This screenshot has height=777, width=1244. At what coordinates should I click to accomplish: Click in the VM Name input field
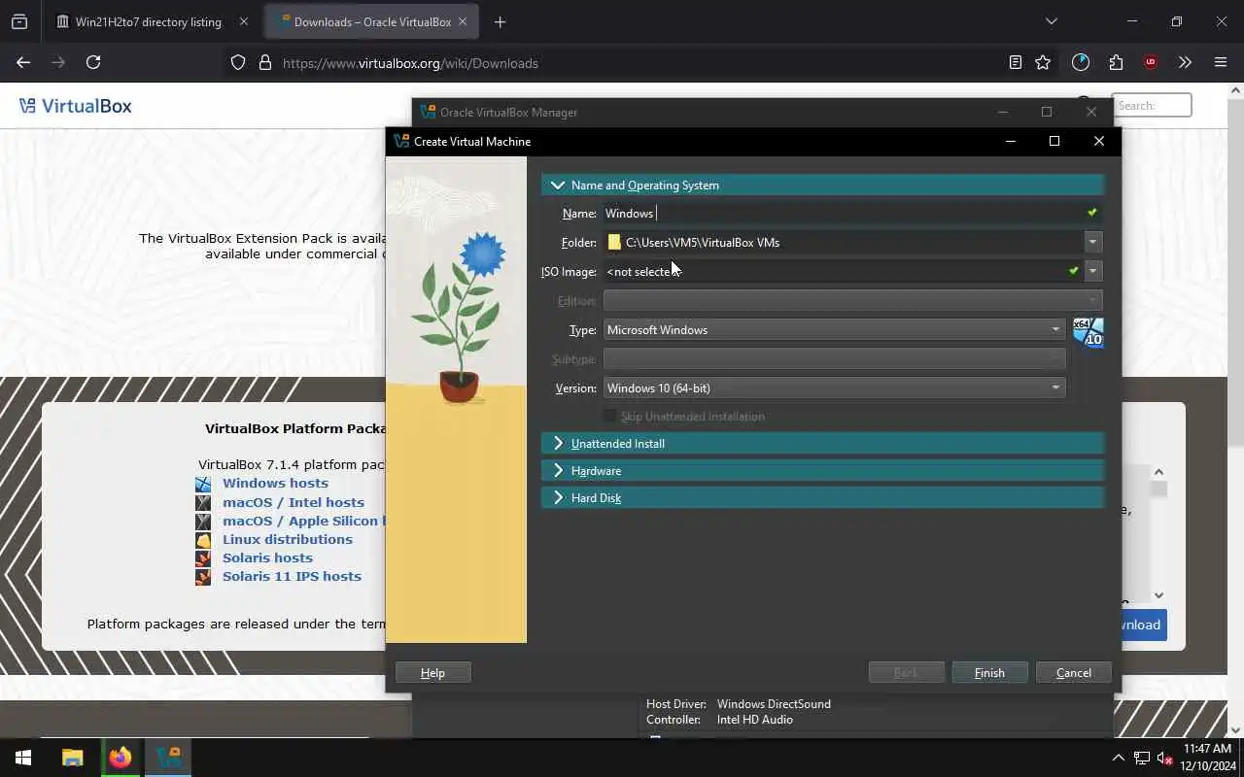click(x=844, y=213)
